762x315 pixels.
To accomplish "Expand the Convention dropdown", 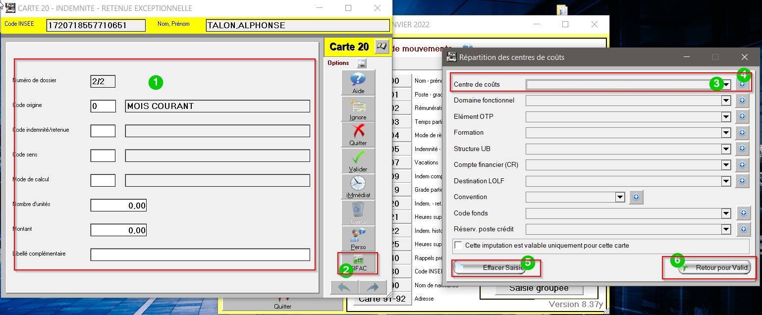I will coord(619,197).
